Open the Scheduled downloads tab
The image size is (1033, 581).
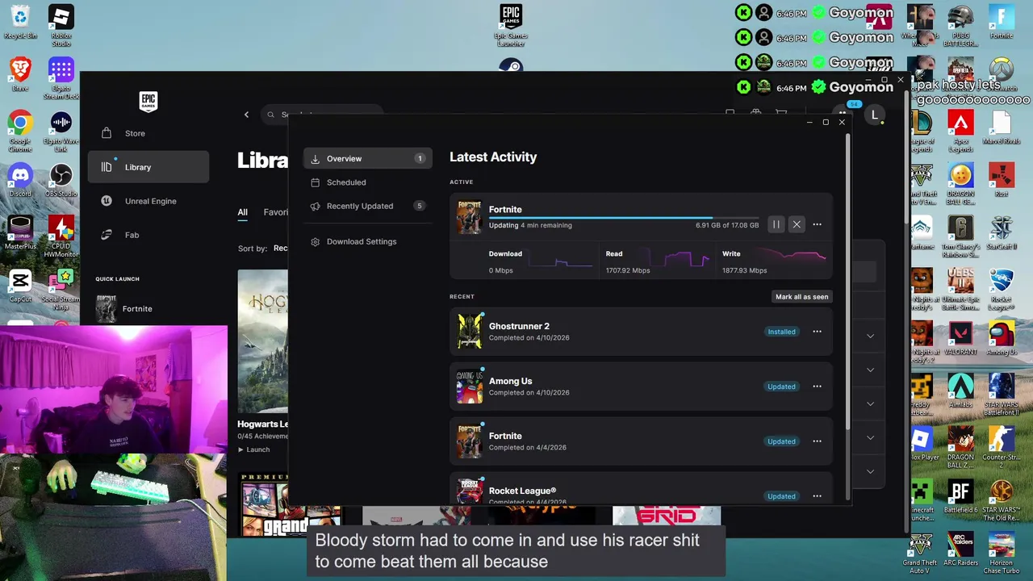[x=368, y=182]
